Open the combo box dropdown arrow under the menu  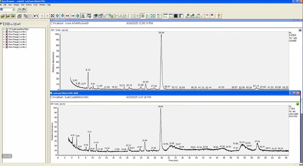click(13, 9)
